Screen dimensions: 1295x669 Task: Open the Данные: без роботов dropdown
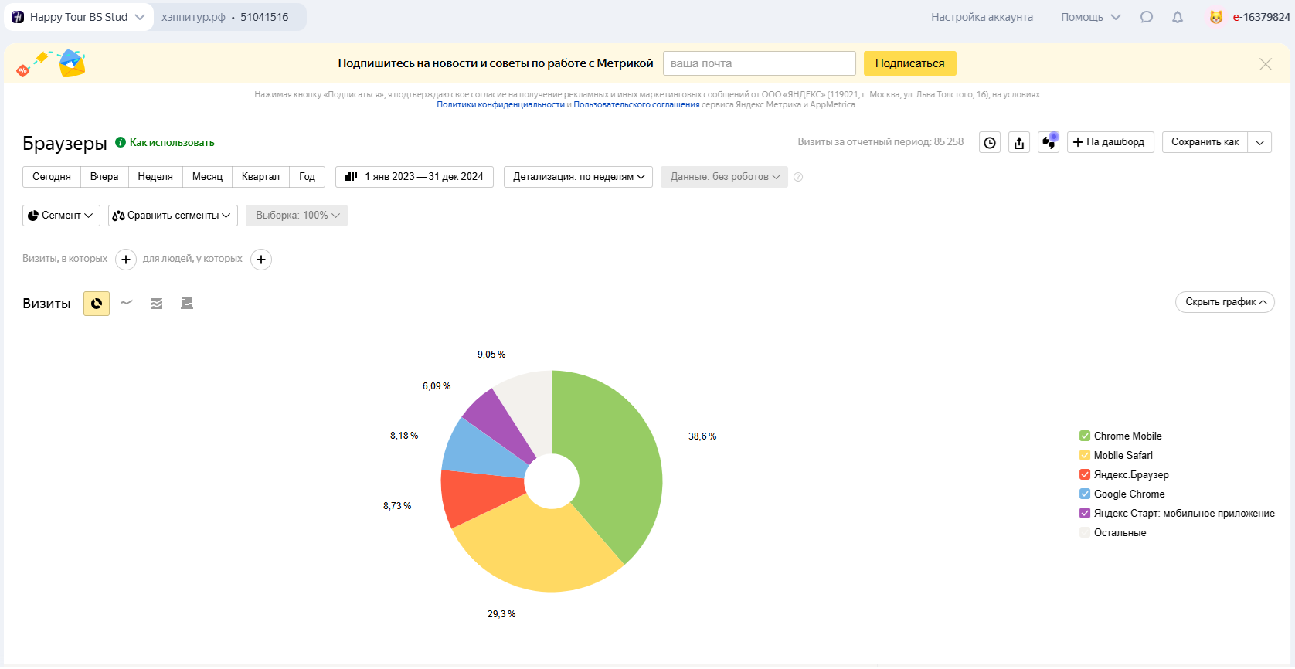coord(724,177)
